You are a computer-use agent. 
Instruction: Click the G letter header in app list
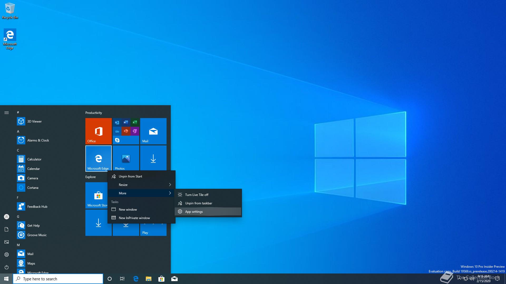tap(18, 216)
